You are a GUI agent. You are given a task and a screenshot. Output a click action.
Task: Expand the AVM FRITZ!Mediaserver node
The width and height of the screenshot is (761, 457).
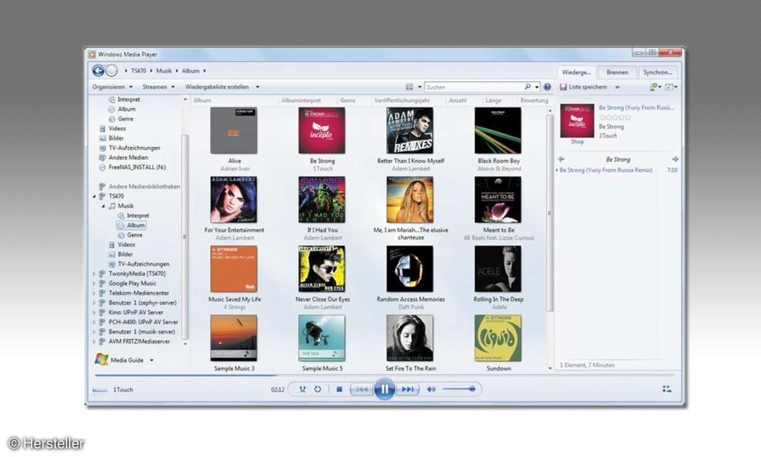94,341
